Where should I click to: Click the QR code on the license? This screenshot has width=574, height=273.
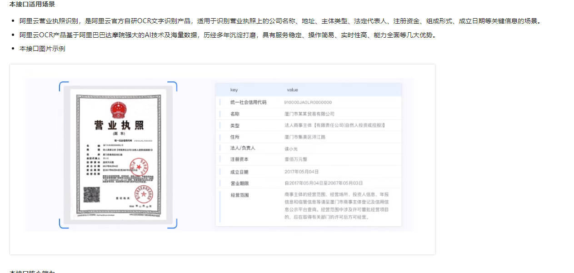pos(92,195)
